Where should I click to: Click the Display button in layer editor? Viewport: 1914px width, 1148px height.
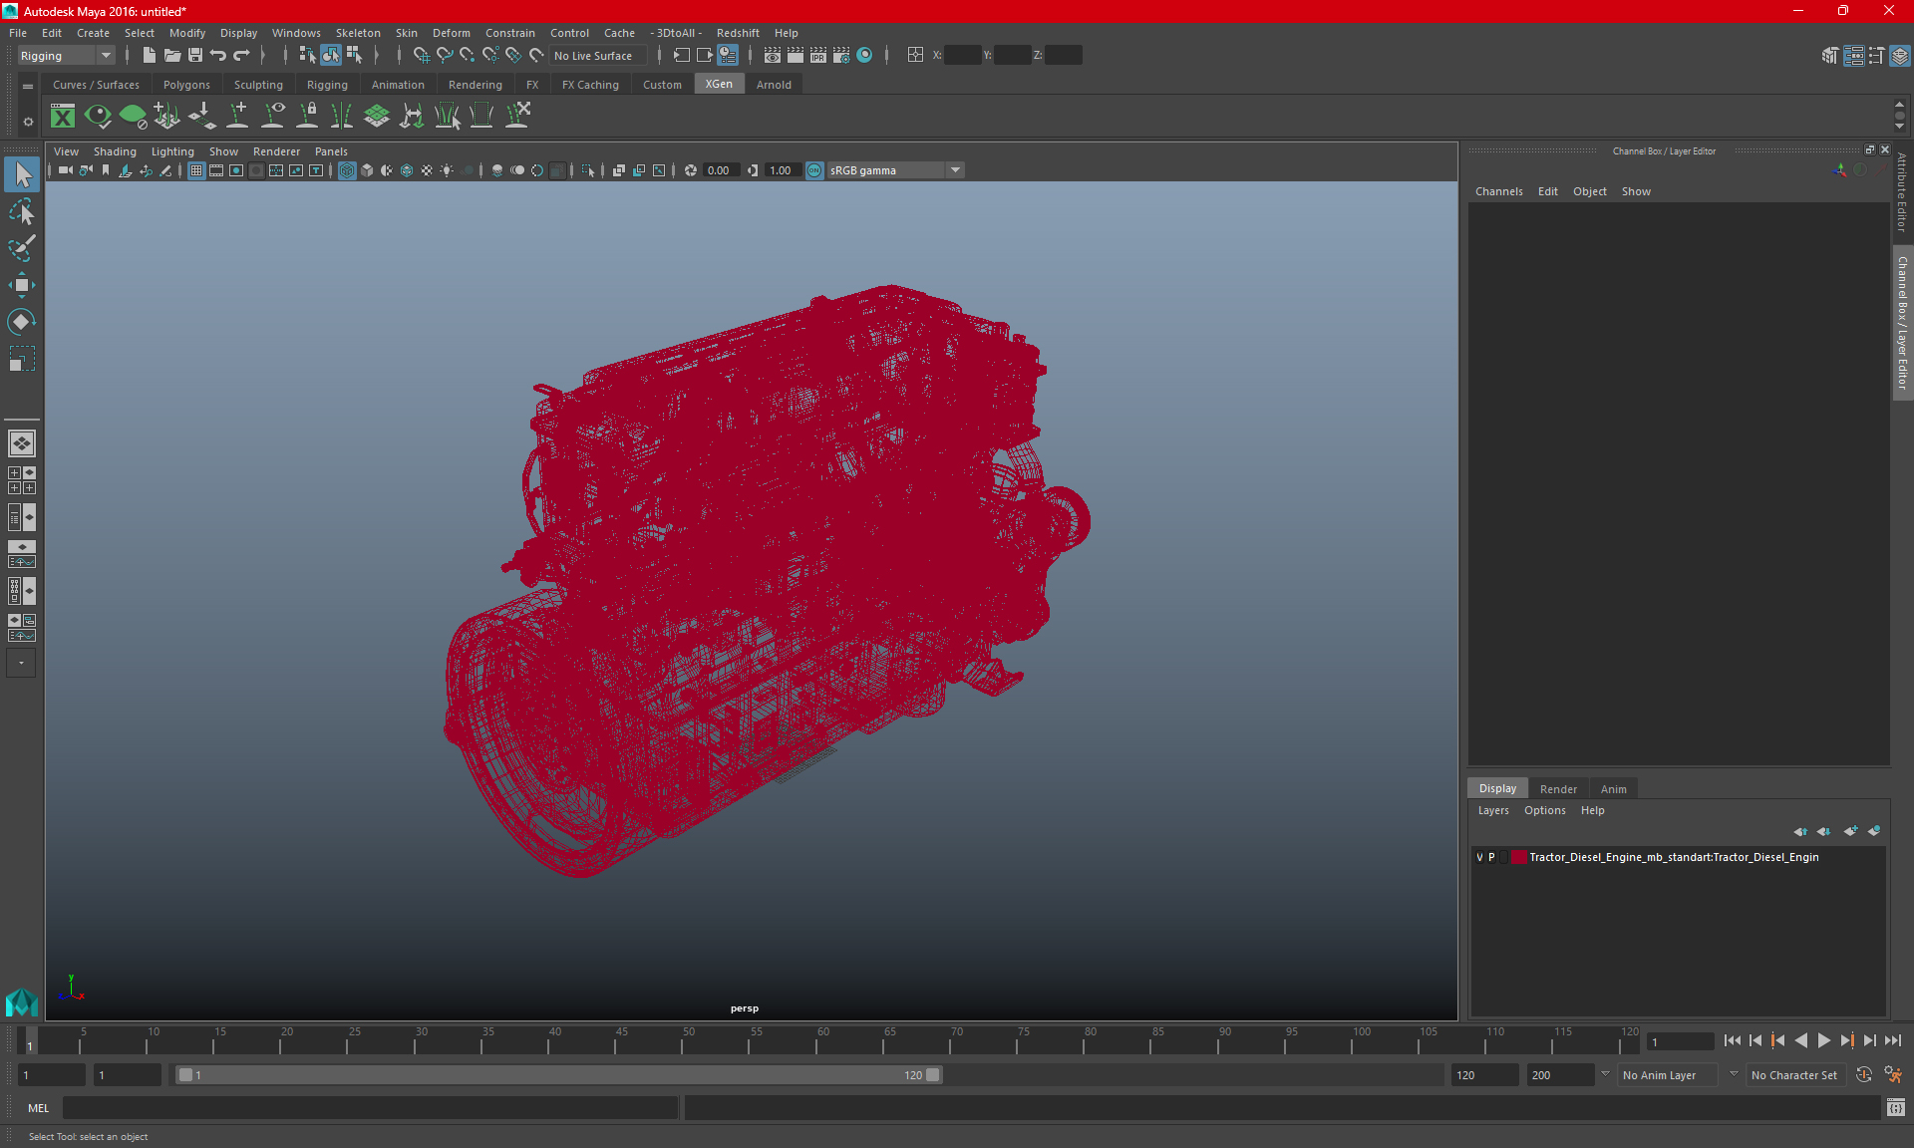(1497, 788)
